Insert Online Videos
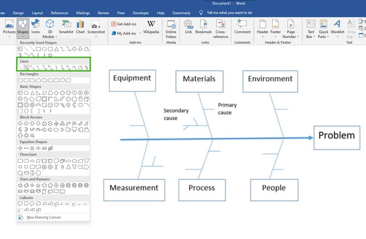 pos(171,29)
